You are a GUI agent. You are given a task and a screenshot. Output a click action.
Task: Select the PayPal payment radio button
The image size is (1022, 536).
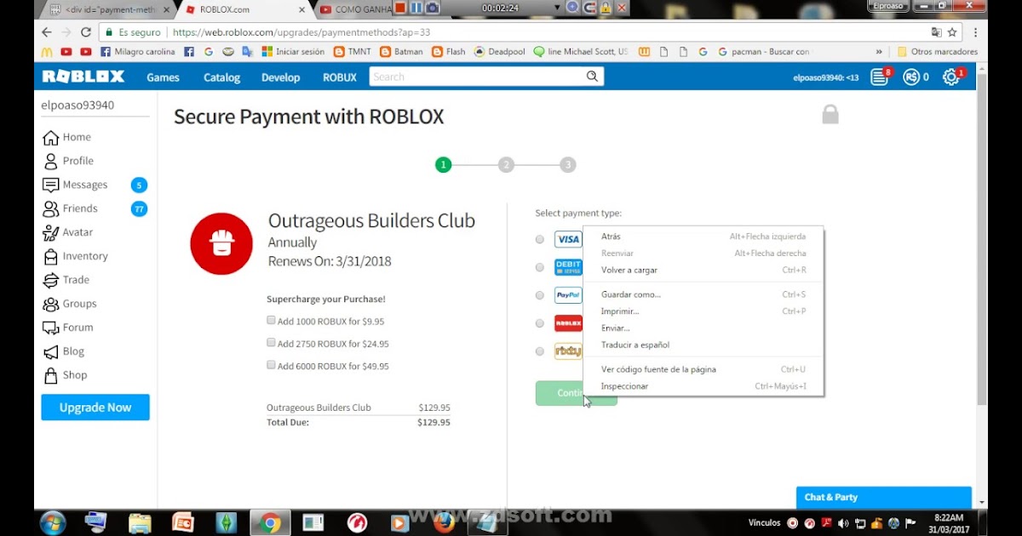click(x=540, y=295)
